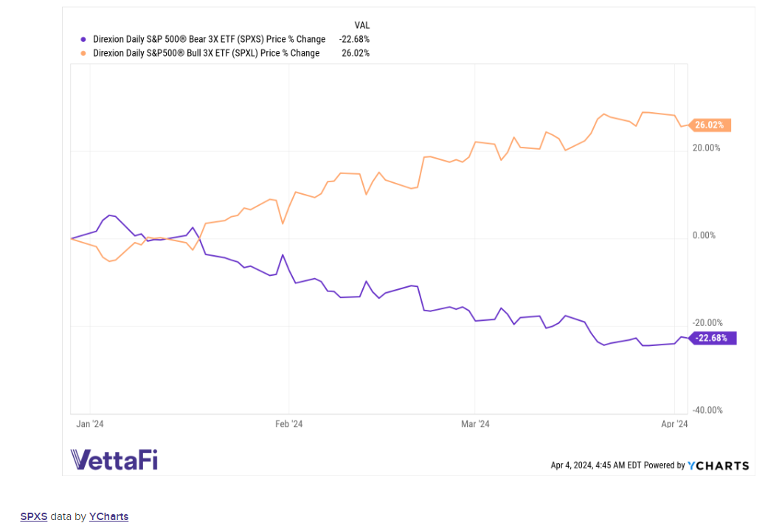Click the purple SPXS legend dot
This screenshot has width=765, height=523.
(82, 39)
